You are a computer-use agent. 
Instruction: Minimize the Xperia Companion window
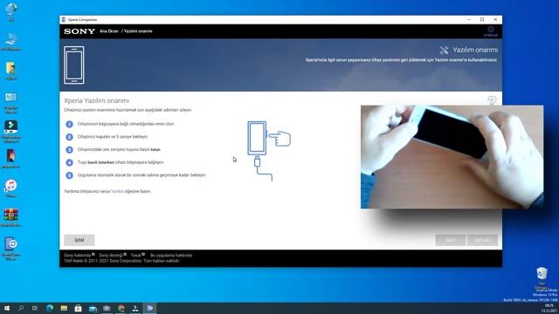469,19
